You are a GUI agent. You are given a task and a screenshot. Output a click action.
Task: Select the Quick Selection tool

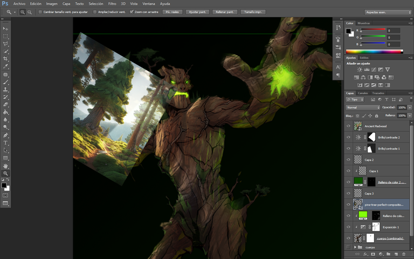pyautogui.click(x=5, y=51)
